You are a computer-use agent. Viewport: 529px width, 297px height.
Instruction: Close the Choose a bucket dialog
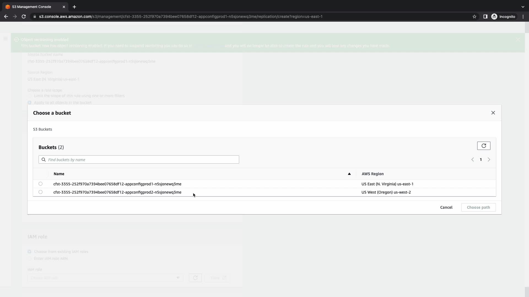pyautogui.click(x=493, y=113)
